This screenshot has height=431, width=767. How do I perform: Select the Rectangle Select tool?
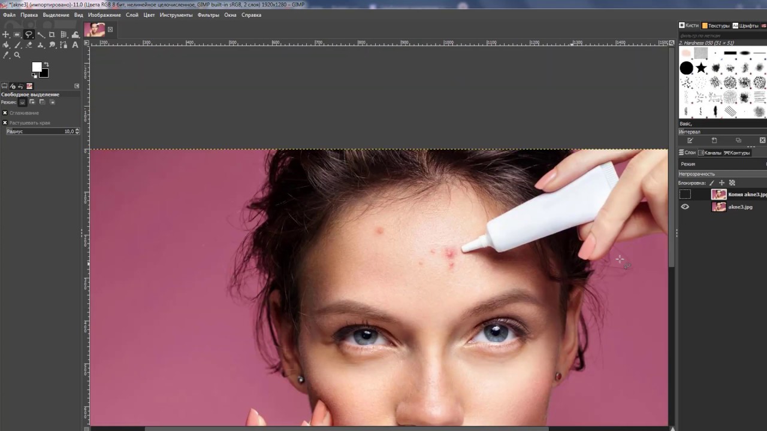[17, 35]
